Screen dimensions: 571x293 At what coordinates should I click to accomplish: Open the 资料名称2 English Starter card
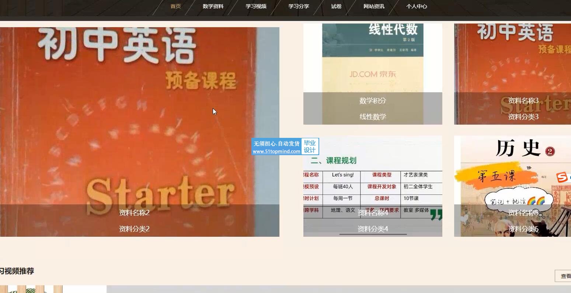click(140, 132)
